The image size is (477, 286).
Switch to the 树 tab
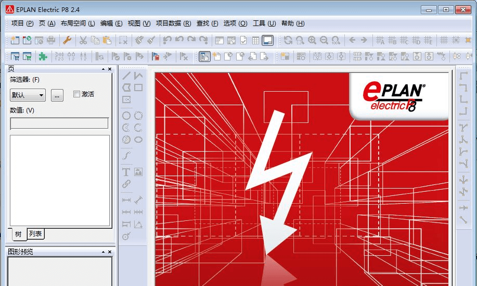coord(18,234)
